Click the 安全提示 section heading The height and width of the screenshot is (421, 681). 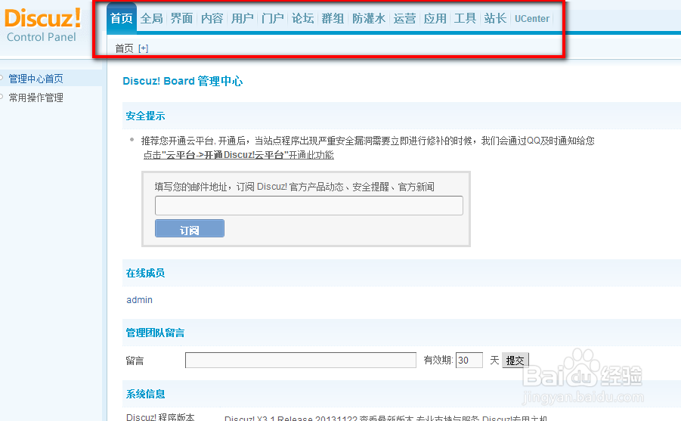[145, 116]
